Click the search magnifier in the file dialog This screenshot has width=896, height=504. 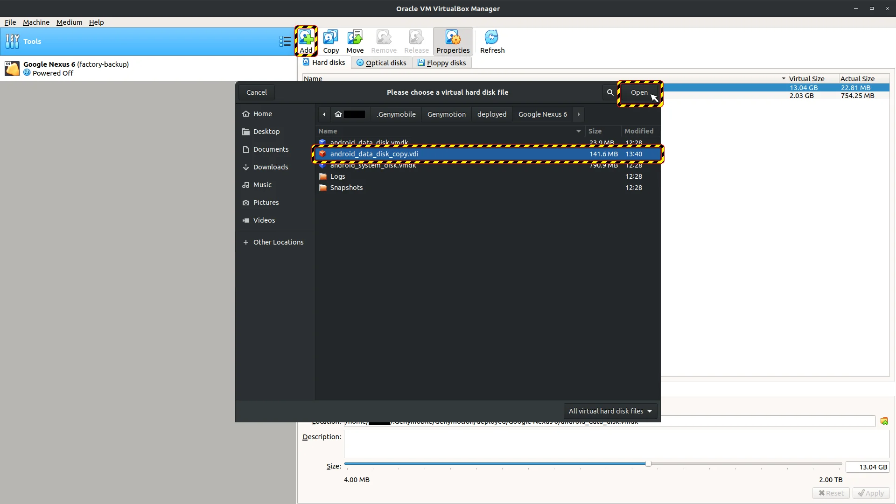point(609,92)
